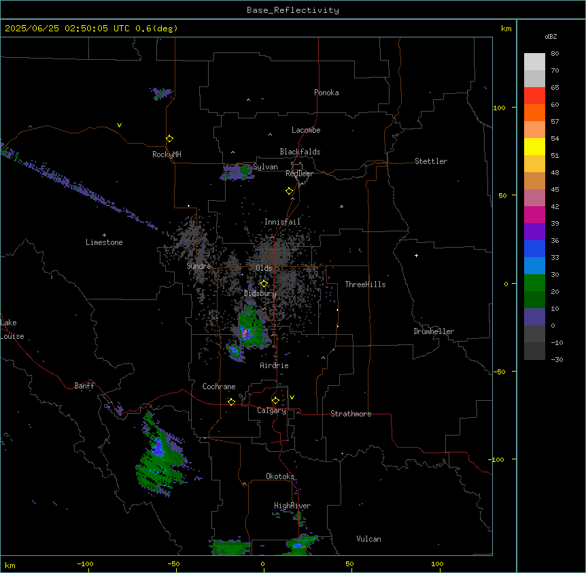Click the yellow v marker northeast of Calgary

click(x=292, y=397)
